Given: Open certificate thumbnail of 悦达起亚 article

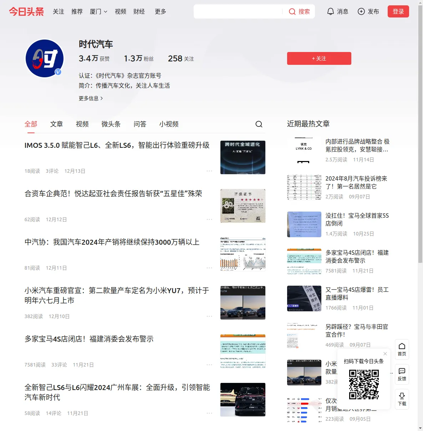Looking at the screenshot, I should click(x=243, y=206).
